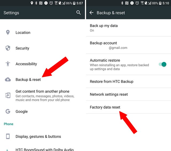Tap the content transfer icon
171x151 pixels.
coord(8,95)
